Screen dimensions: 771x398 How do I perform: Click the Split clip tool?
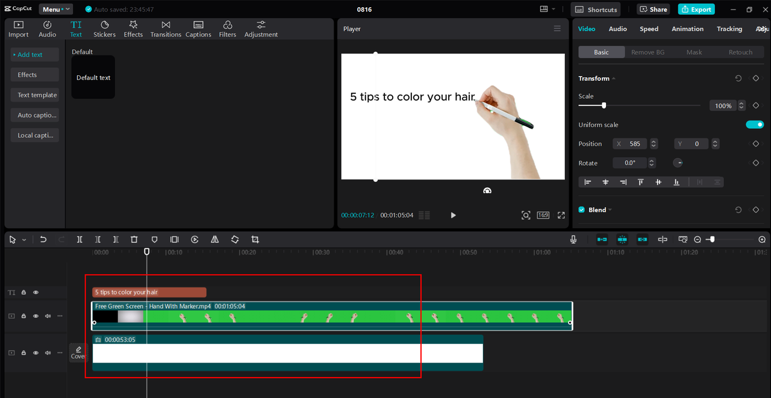(x=80, y=240)
